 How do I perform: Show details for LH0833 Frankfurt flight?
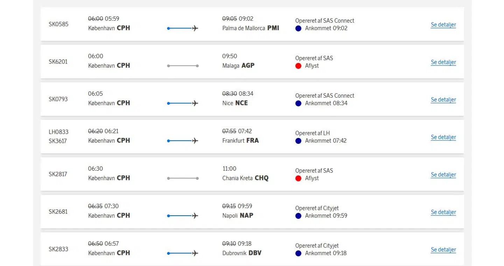pos(443,137)
